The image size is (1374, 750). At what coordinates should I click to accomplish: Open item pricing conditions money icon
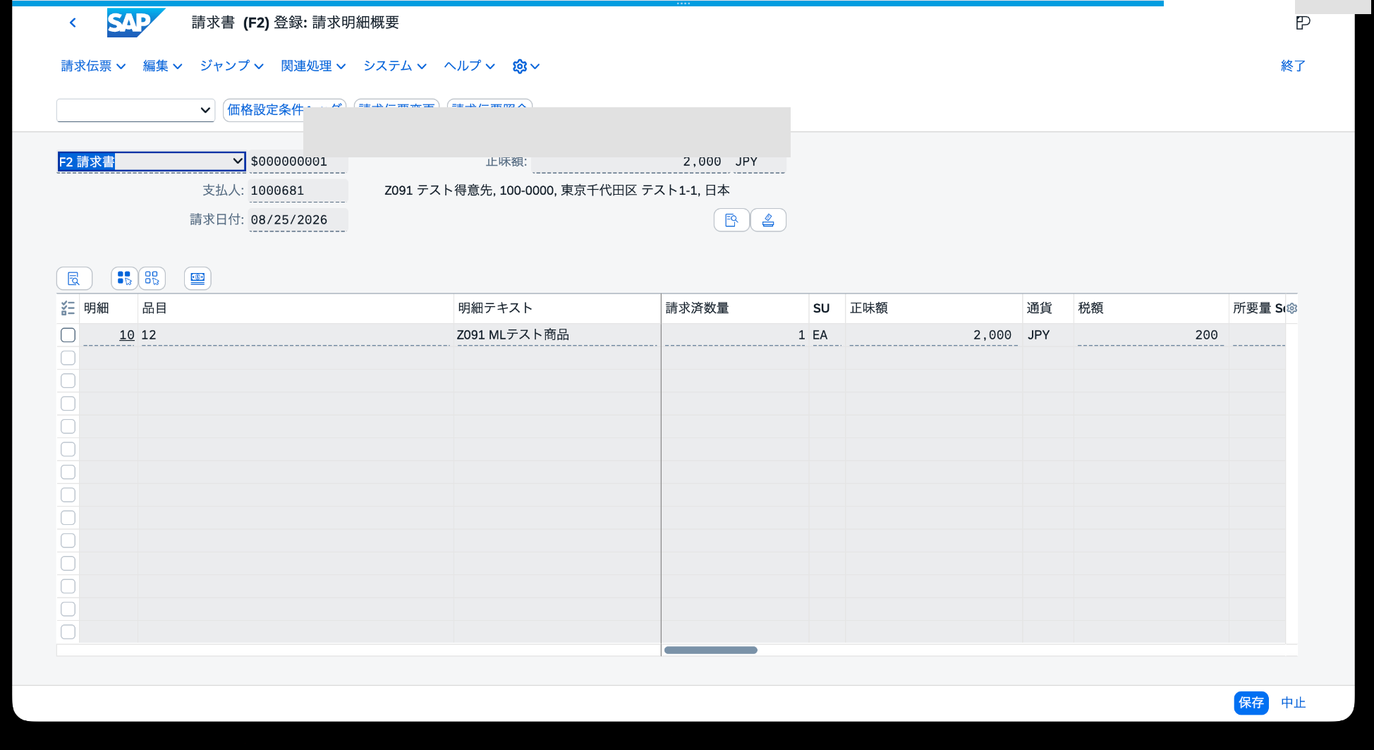197,279
